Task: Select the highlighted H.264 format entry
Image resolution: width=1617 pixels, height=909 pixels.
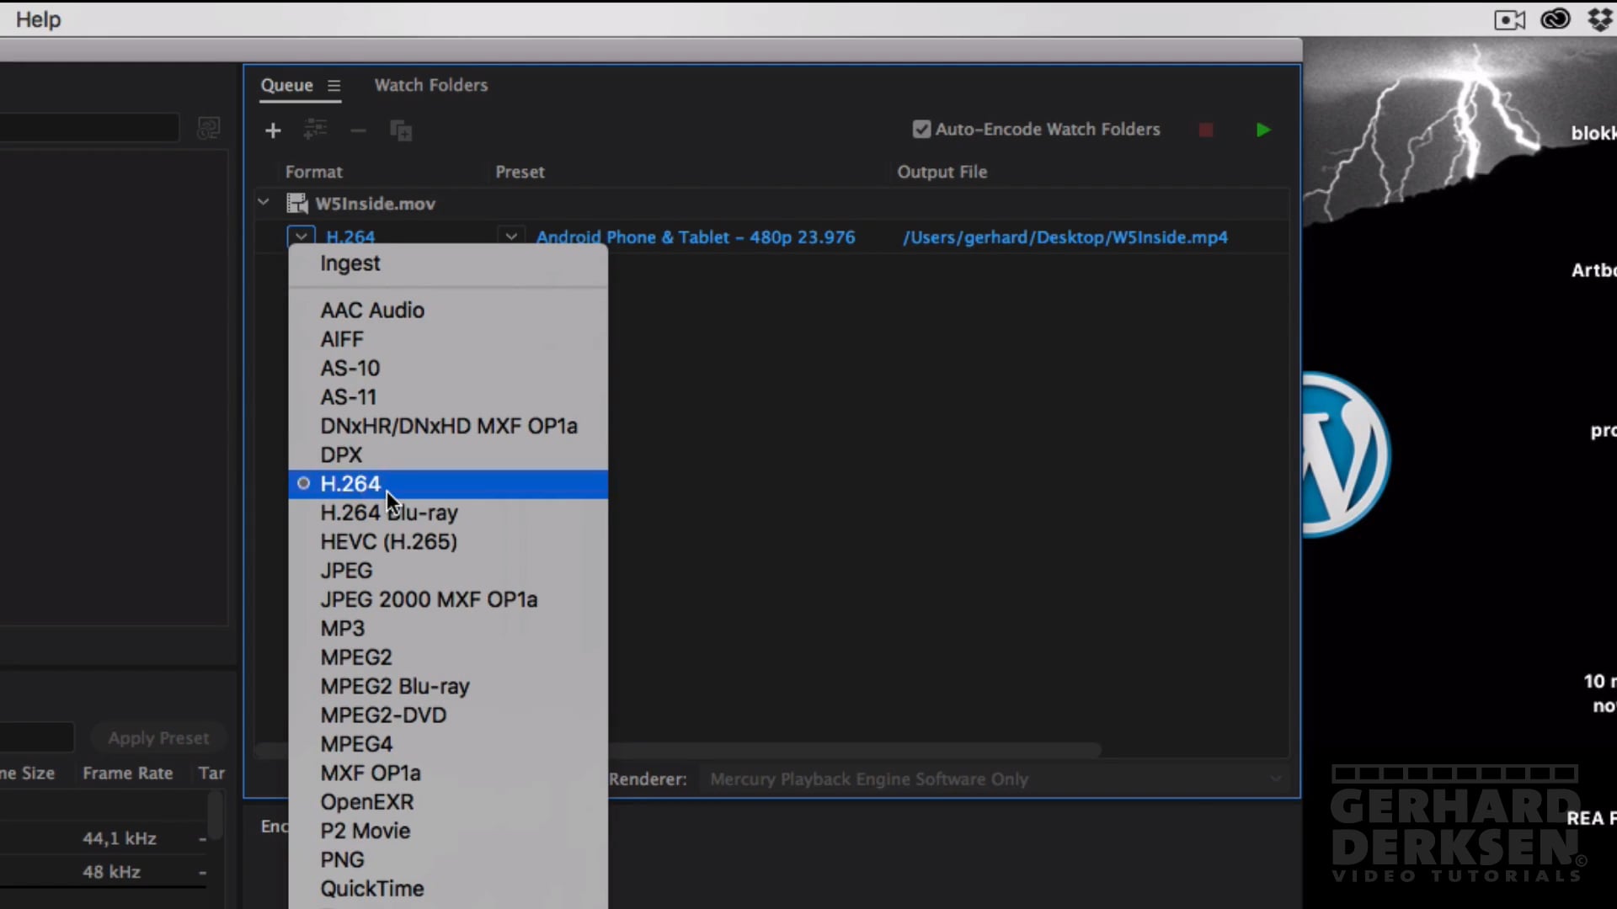Action: (448, 484)
